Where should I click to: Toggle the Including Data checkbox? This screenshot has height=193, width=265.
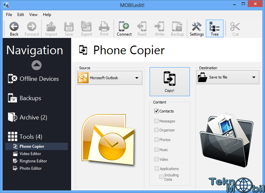[161, 177]
